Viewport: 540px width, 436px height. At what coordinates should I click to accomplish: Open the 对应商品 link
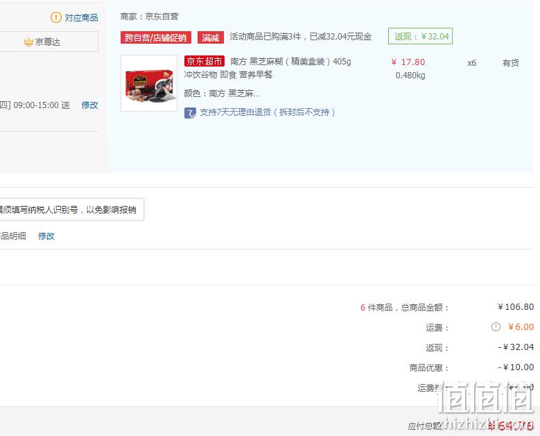coord(81,17)
